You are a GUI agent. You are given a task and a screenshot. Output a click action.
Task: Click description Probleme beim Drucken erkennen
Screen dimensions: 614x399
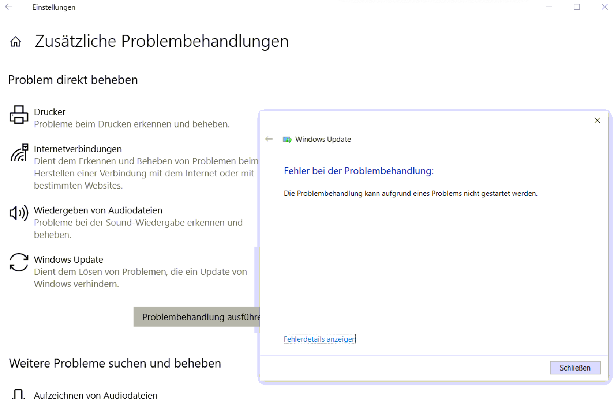click(x=132, y=124)
